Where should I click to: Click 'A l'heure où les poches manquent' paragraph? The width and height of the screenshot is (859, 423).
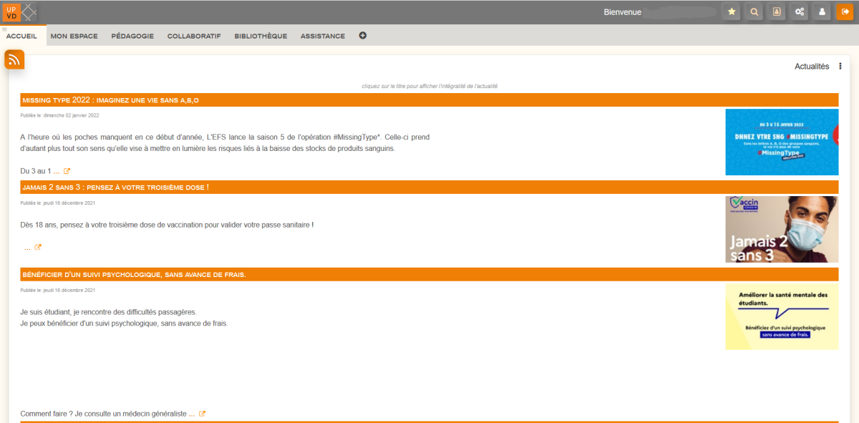click(225, 142)
